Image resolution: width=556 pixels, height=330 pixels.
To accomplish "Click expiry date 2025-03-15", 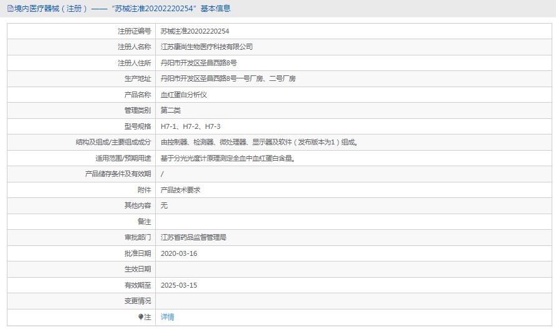I will click(179, 285).
